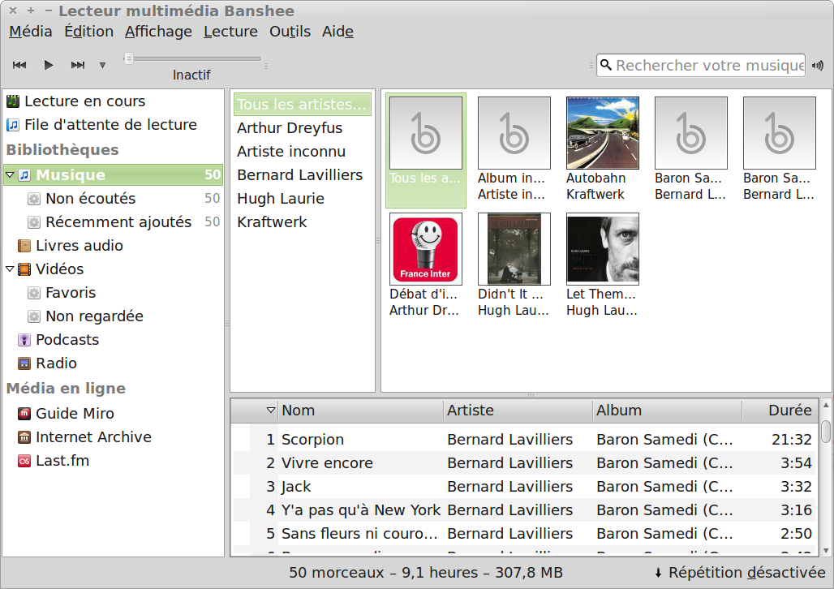Collapse the Musique library triangle
Viewport: 834px width, 589px height.
pos(10,174)
